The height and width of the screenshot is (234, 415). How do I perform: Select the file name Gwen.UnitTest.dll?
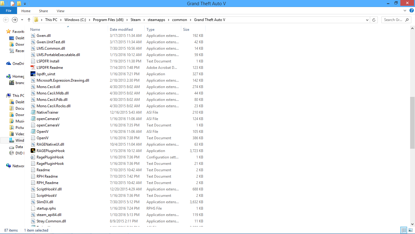click(51, 42)
